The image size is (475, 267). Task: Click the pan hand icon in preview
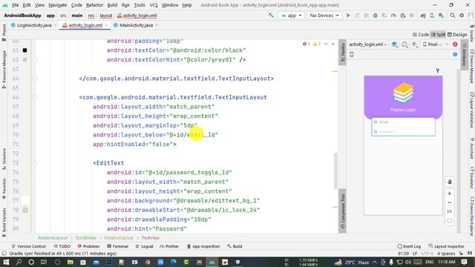coord(450,182)
